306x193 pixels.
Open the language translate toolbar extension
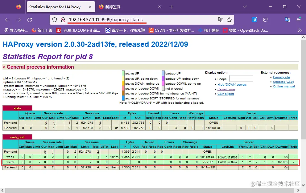click(287, 20)
